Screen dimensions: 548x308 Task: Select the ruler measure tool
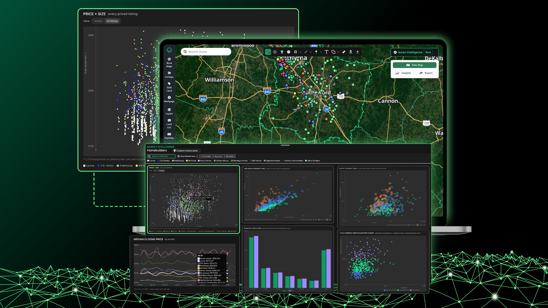[344, 52]
